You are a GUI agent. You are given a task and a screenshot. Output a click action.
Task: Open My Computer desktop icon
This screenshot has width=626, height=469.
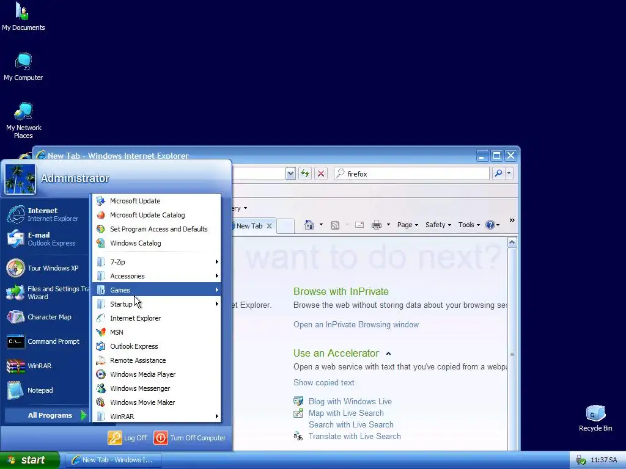coord(23,67)
